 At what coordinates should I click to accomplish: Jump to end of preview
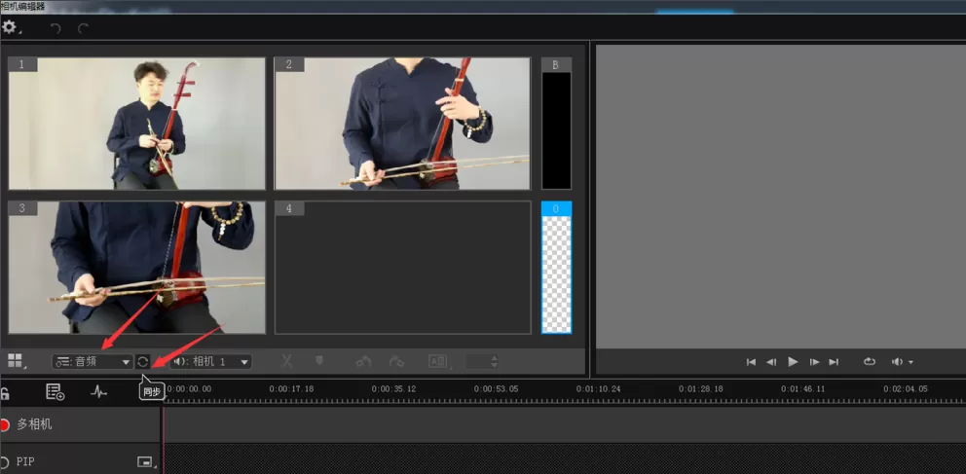point(834,362)
